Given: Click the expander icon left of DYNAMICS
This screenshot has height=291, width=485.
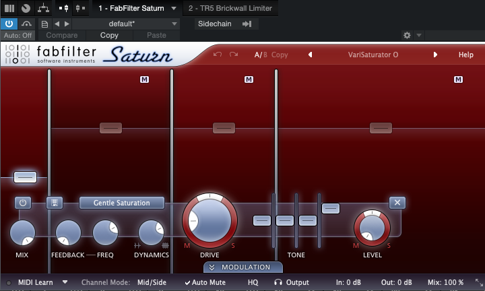Looking at the screenshot, I should (x=137, y=246).
